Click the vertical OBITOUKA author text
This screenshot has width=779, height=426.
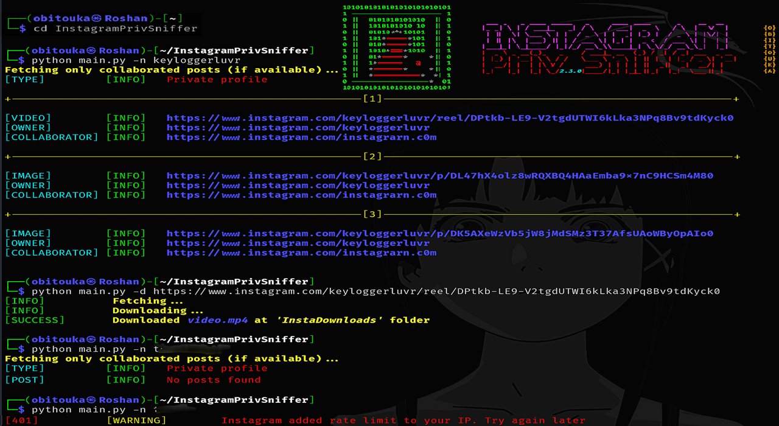[x=770, y=49]
